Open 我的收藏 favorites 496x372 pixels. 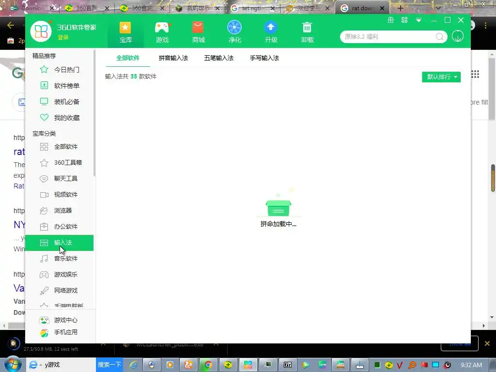(60, 118)
